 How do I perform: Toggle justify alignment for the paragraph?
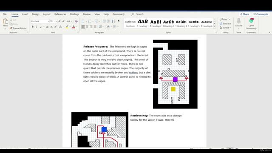95,27
